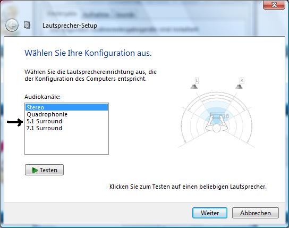Viewport: 289px width, 228px height.
Task: Go back using the round arrow button
Action: (12, 26)
